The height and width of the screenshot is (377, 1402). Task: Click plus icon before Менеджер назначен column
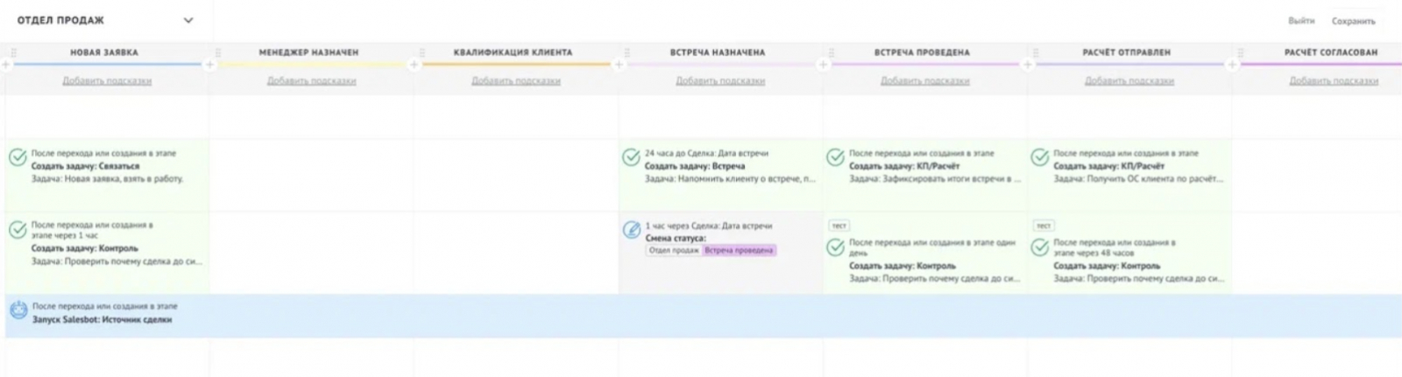pyautogui.click(x=209, y=65)
